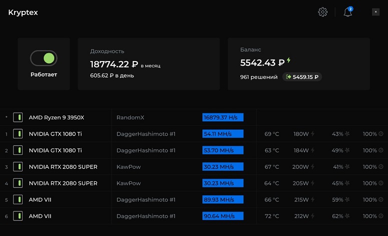This screenshot has width=388, height=236.
Task: Click the fan icon next to 43%
Action: (348, 134)
